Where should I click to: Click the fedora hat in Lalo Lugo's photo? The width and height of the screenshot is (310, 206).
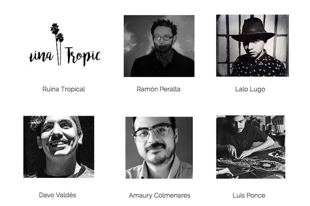pyautogui.click(x=253, y=30)
